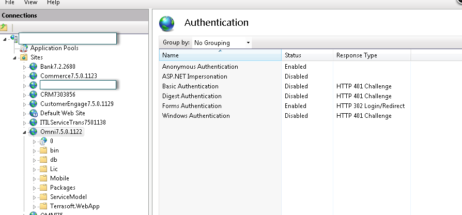
Task: Sort by the Response Type column header
Action: click(371, 55)
